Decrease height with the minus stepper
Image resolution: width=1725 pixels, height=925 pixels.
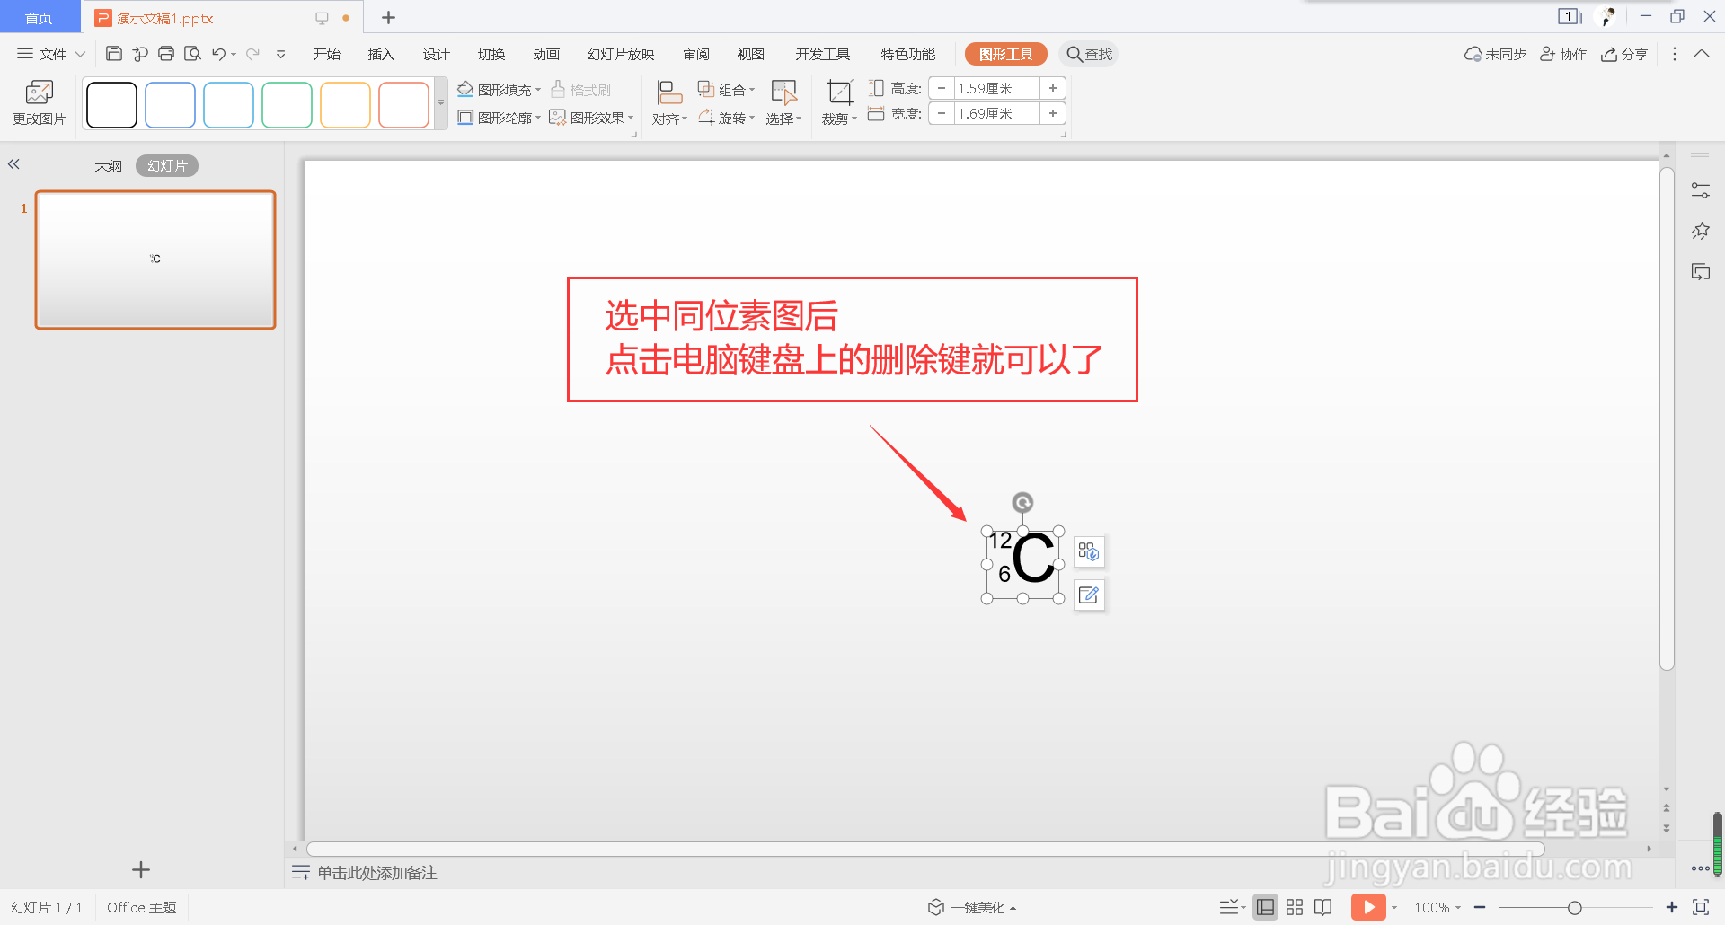point(941,88)
